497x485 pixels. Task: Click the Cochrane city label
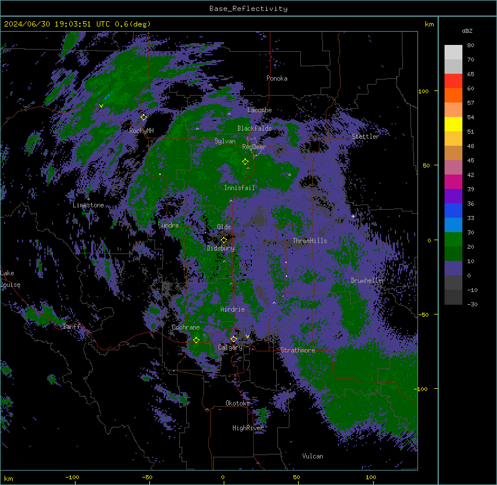click(186, 327)
